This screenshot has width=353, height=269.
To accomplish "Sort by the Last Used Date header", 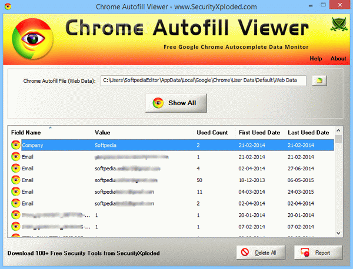I will tap(308, 133).
